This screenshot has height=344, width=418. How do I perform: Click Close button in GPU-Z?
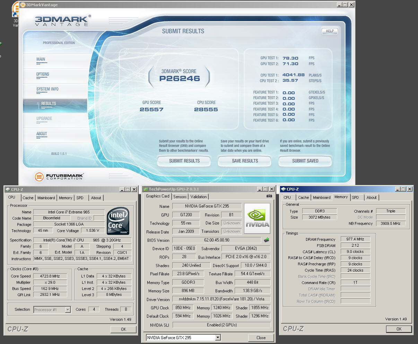click(261, 338)
